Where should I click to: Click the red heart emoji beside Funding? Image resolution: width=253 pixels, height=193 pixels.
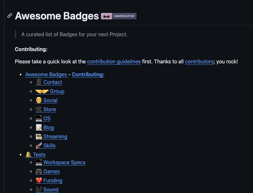click(39, 180)
